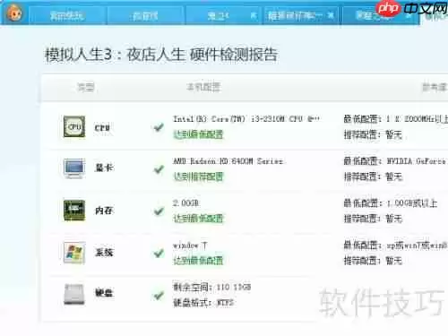Select the Intel(R) Core(TM) i3-2310M CPU text
Screen dimensions: 448x336
[x=246, y=119]
